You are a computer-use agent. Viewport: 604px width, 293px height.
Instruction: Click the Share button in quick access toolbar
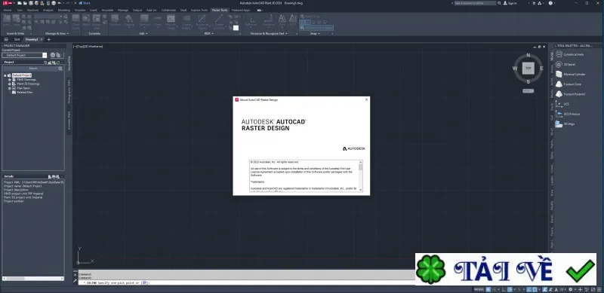pyautogui.click(x=85, y=3)
